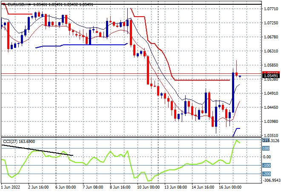The width and height of the screenshot is (281, 192).
Task: Click the tall blue candle on 16 Jun
Action: coord(233,93)
